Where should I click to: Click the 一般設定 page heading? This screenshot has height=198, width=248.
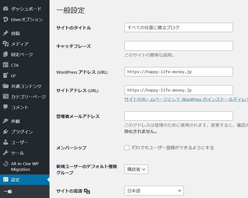pyautogui.click(x=71, y=10)
